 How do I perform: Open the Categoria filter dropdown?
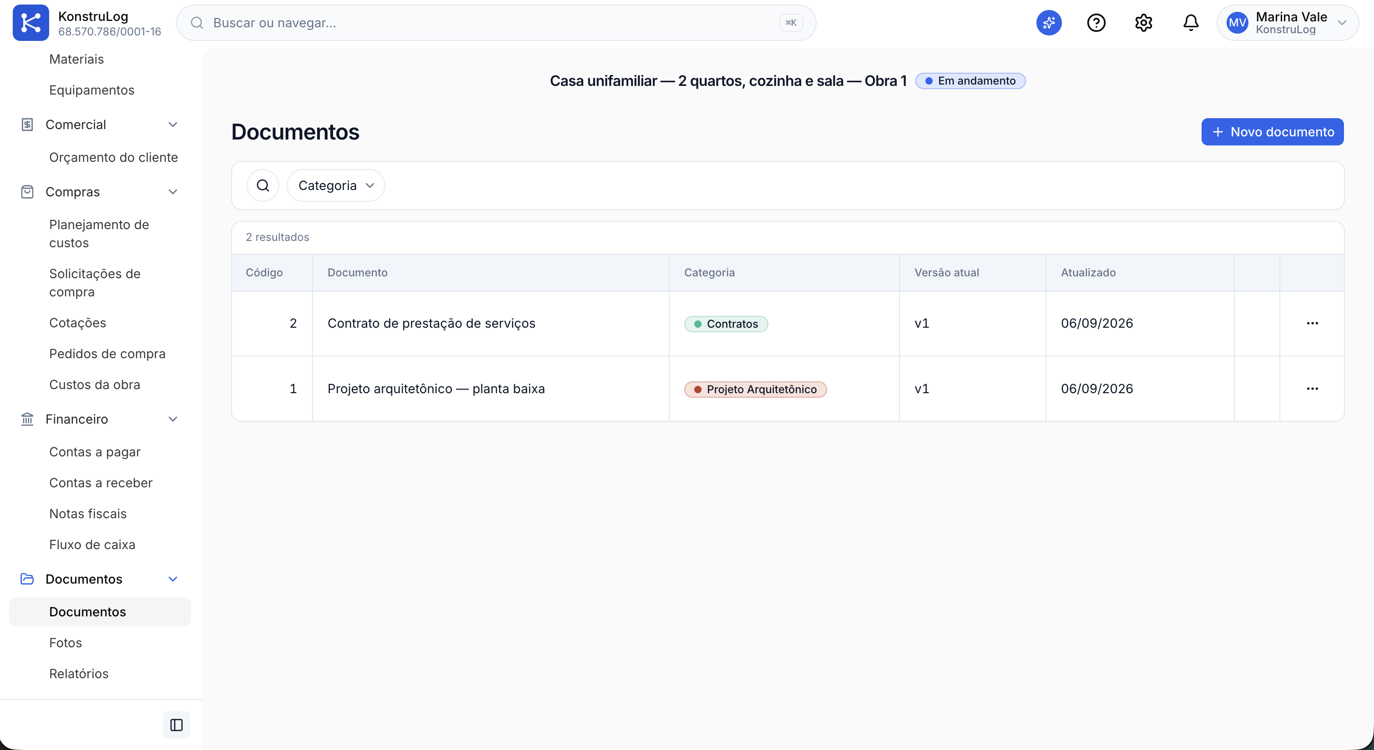click(x=336, y=185)
